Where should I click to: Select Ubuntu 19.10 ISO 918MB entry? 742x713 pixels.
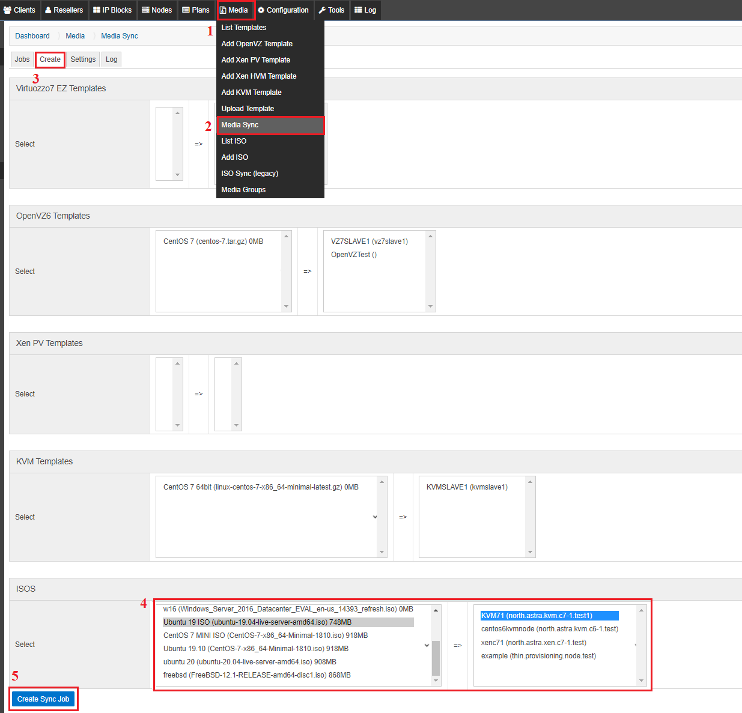256,649
